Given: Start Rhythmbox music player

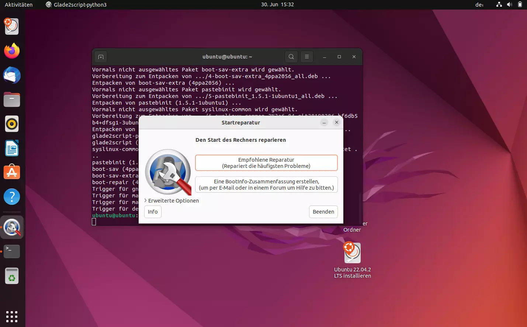Looking at the screenshot, I should [11, 124].
